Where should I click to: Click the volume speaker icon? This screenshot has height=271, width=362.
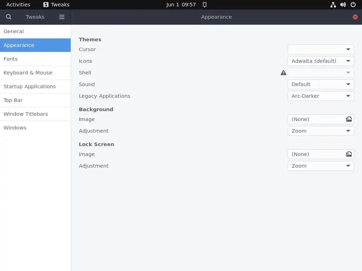coord(343,5)
